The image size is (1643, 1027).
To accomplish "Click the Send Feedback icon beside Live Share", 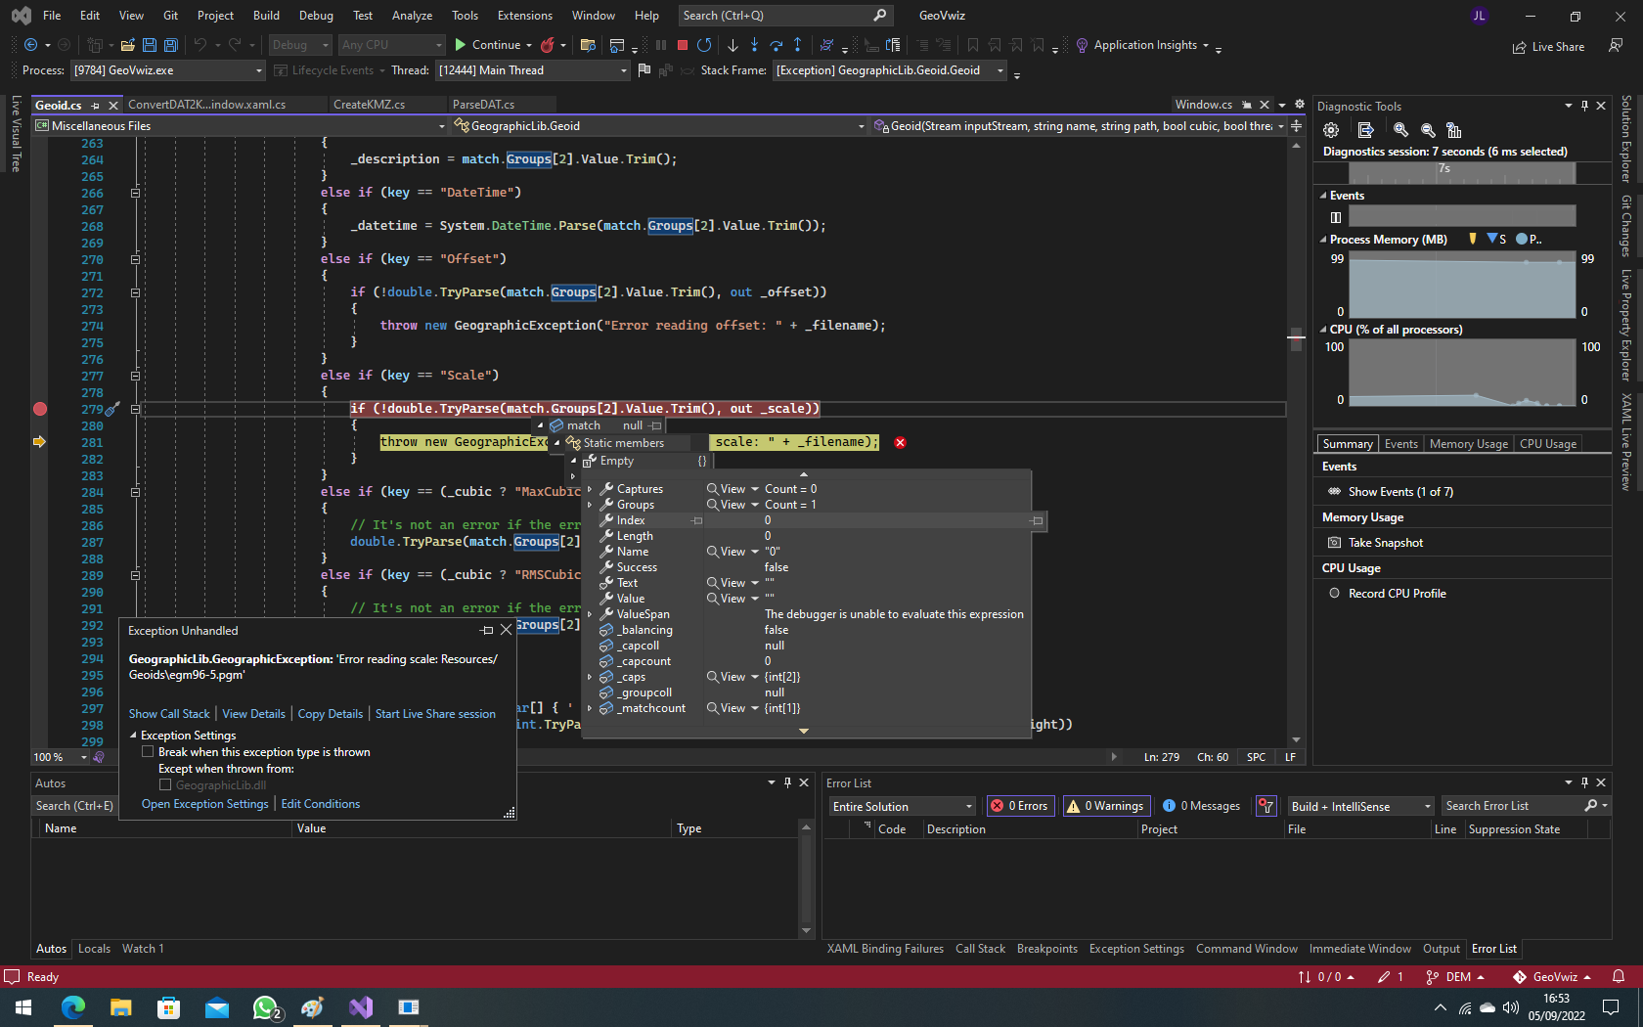I will coord(1616,46).
